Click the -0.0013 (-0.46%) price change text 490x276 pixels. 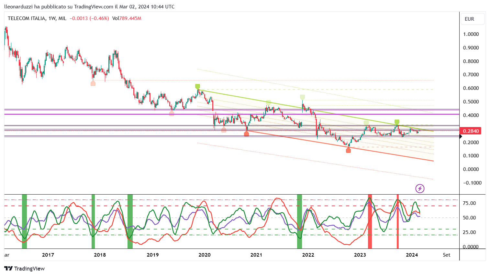pos(89,18)
